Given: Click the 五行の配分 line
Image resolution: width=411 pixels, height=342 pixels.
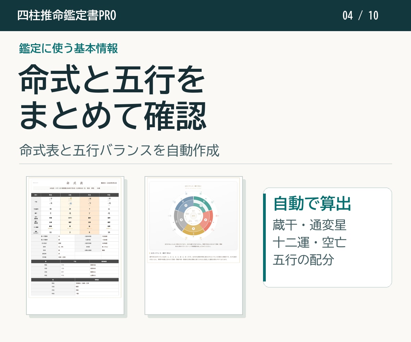Looking at the screenshot, I should 303,260.
